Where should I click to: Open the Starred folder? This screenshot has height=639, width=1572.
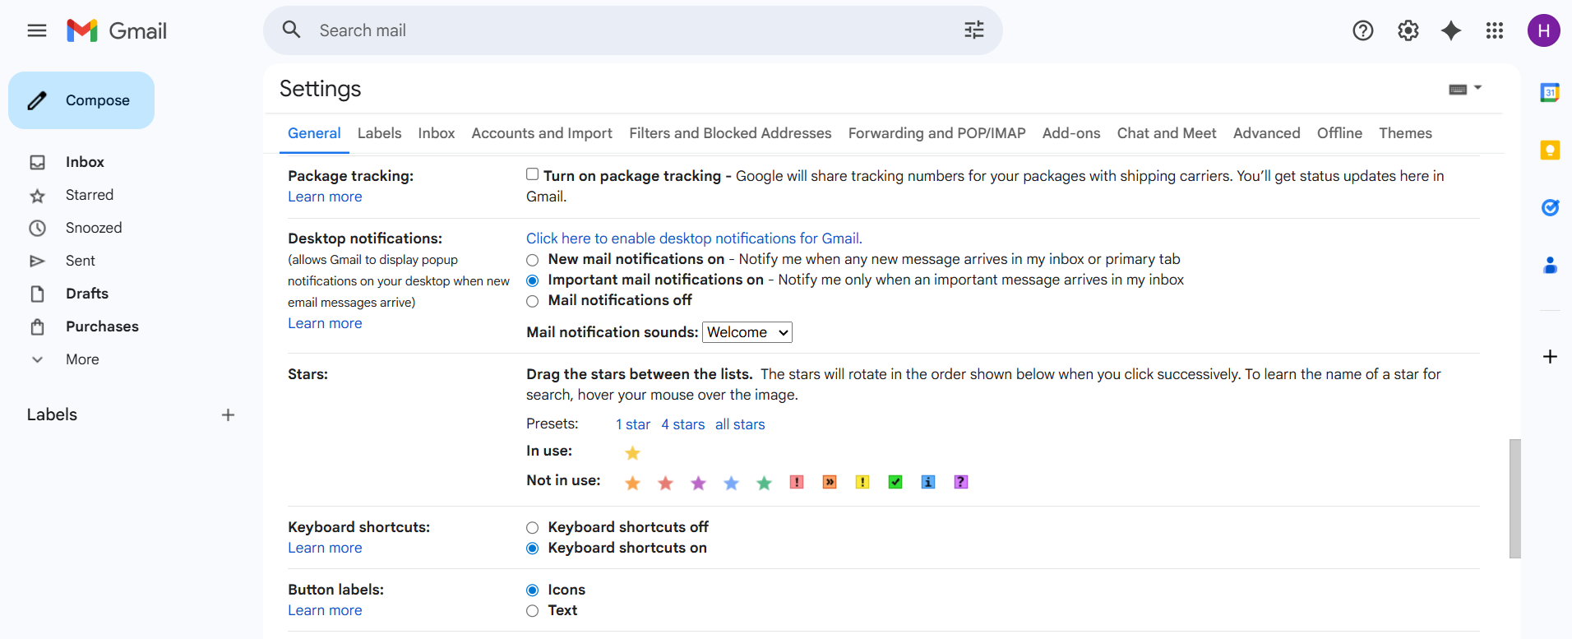point(90,195)
